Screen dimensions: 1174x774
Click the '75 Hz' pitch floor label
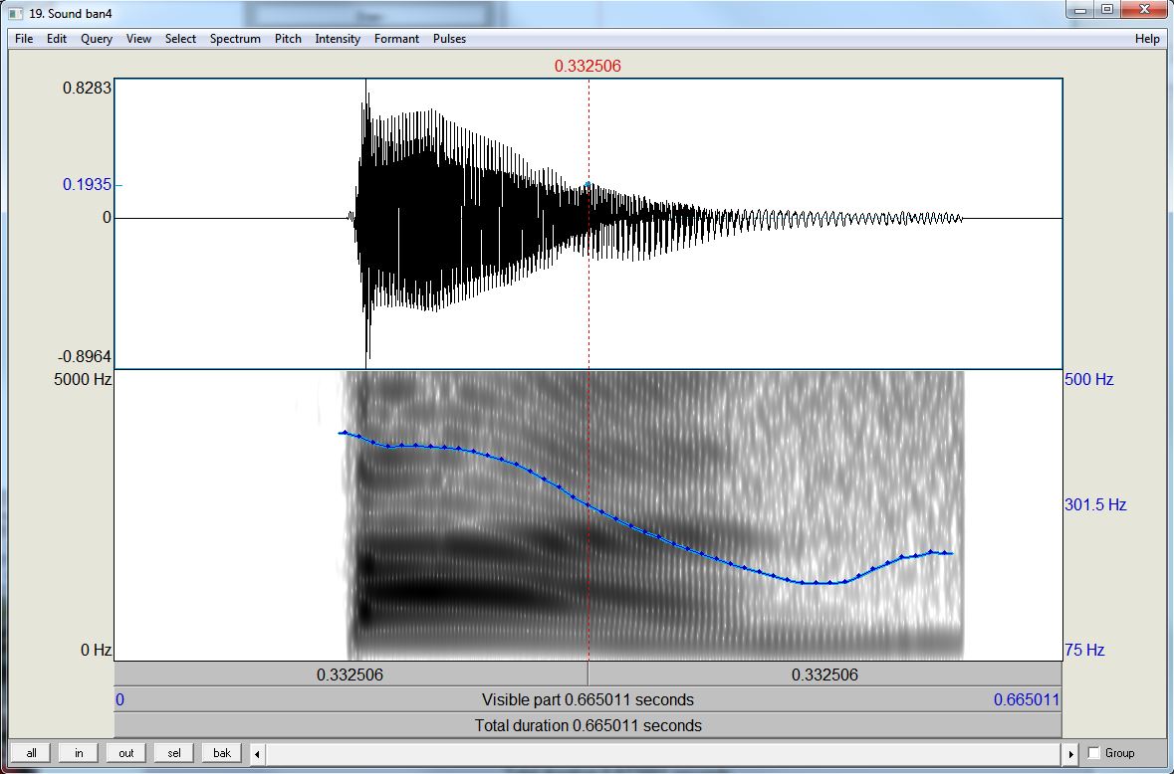1084,650
